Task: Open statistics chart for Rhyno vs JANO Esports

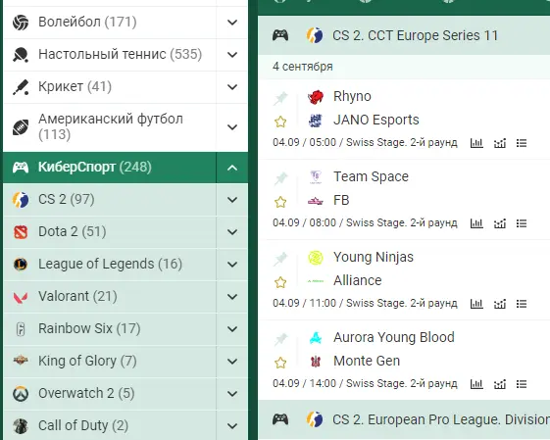Action: click(476, 143)
